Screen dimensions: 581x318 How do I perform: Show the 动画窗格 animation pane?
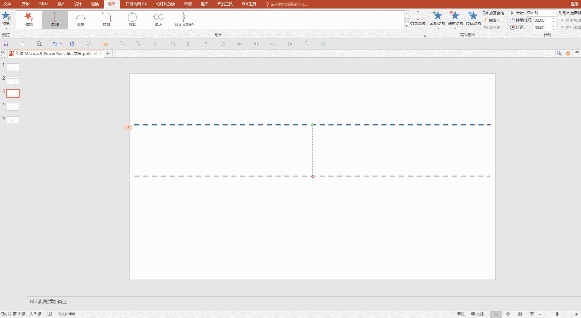coord(494,13)
